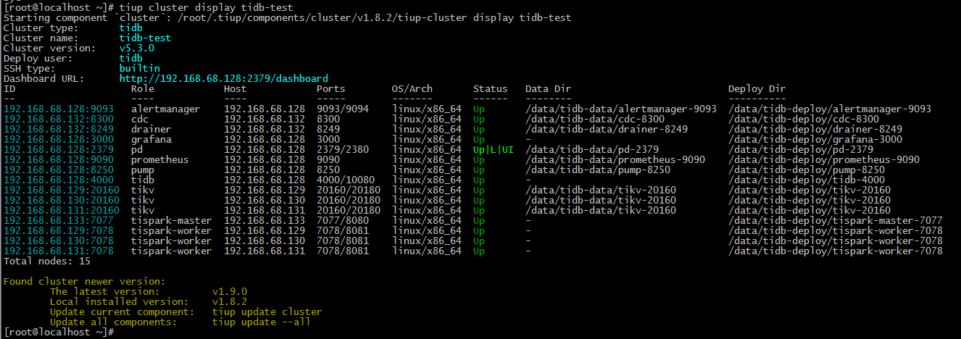
Task: Click deploy dir /data/tidb-deploy/pd-2379
Action: point(801,149)
